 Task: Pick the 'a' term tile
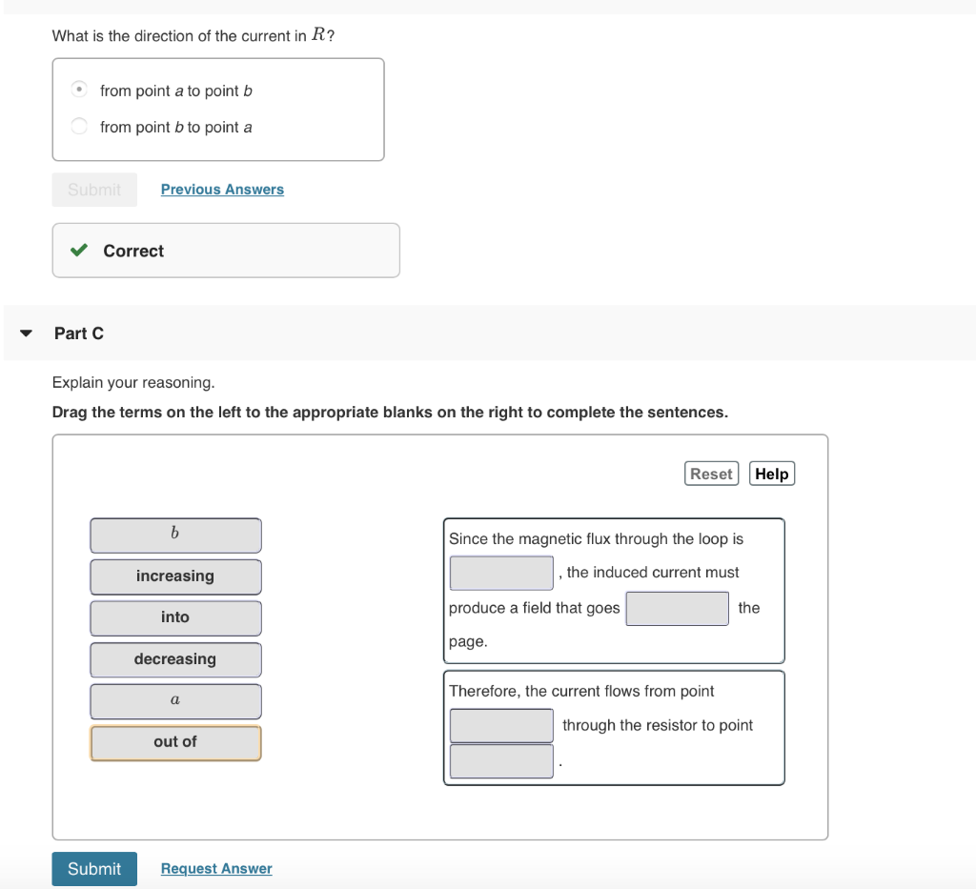[175, 700]
